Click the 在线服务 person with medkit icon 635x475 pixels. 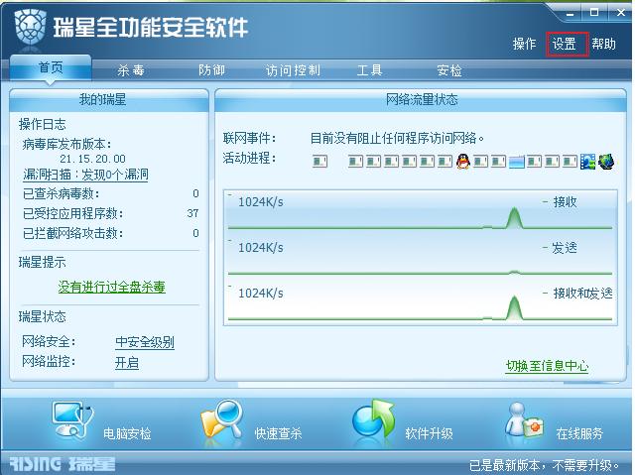pos(524,420)
